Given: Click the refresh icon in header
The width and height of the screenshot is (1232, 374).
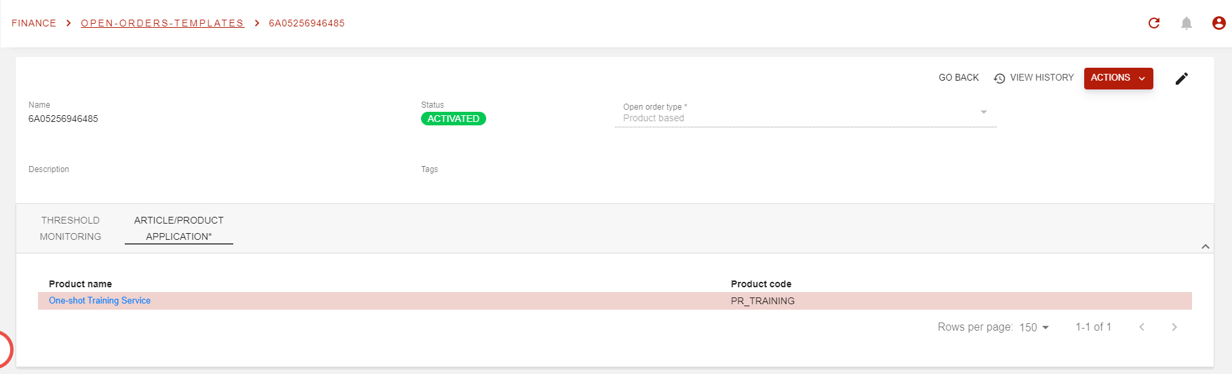Looking at the screenshot, I should click(1154, 23).
